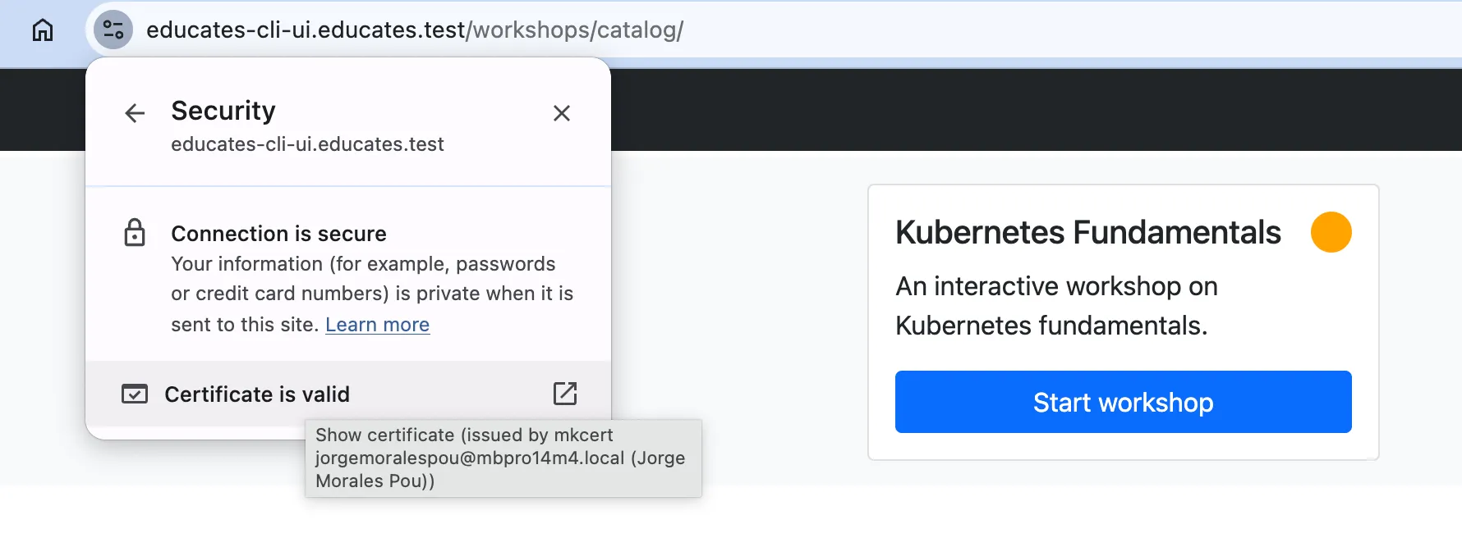Screen dimensions: 1462x556
Task: Click the browser home icon
Action: 43,30
